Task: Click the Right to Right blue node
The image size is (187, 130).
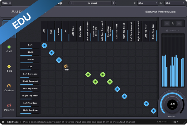Action: pyautogui.click(x=52, y=53)
